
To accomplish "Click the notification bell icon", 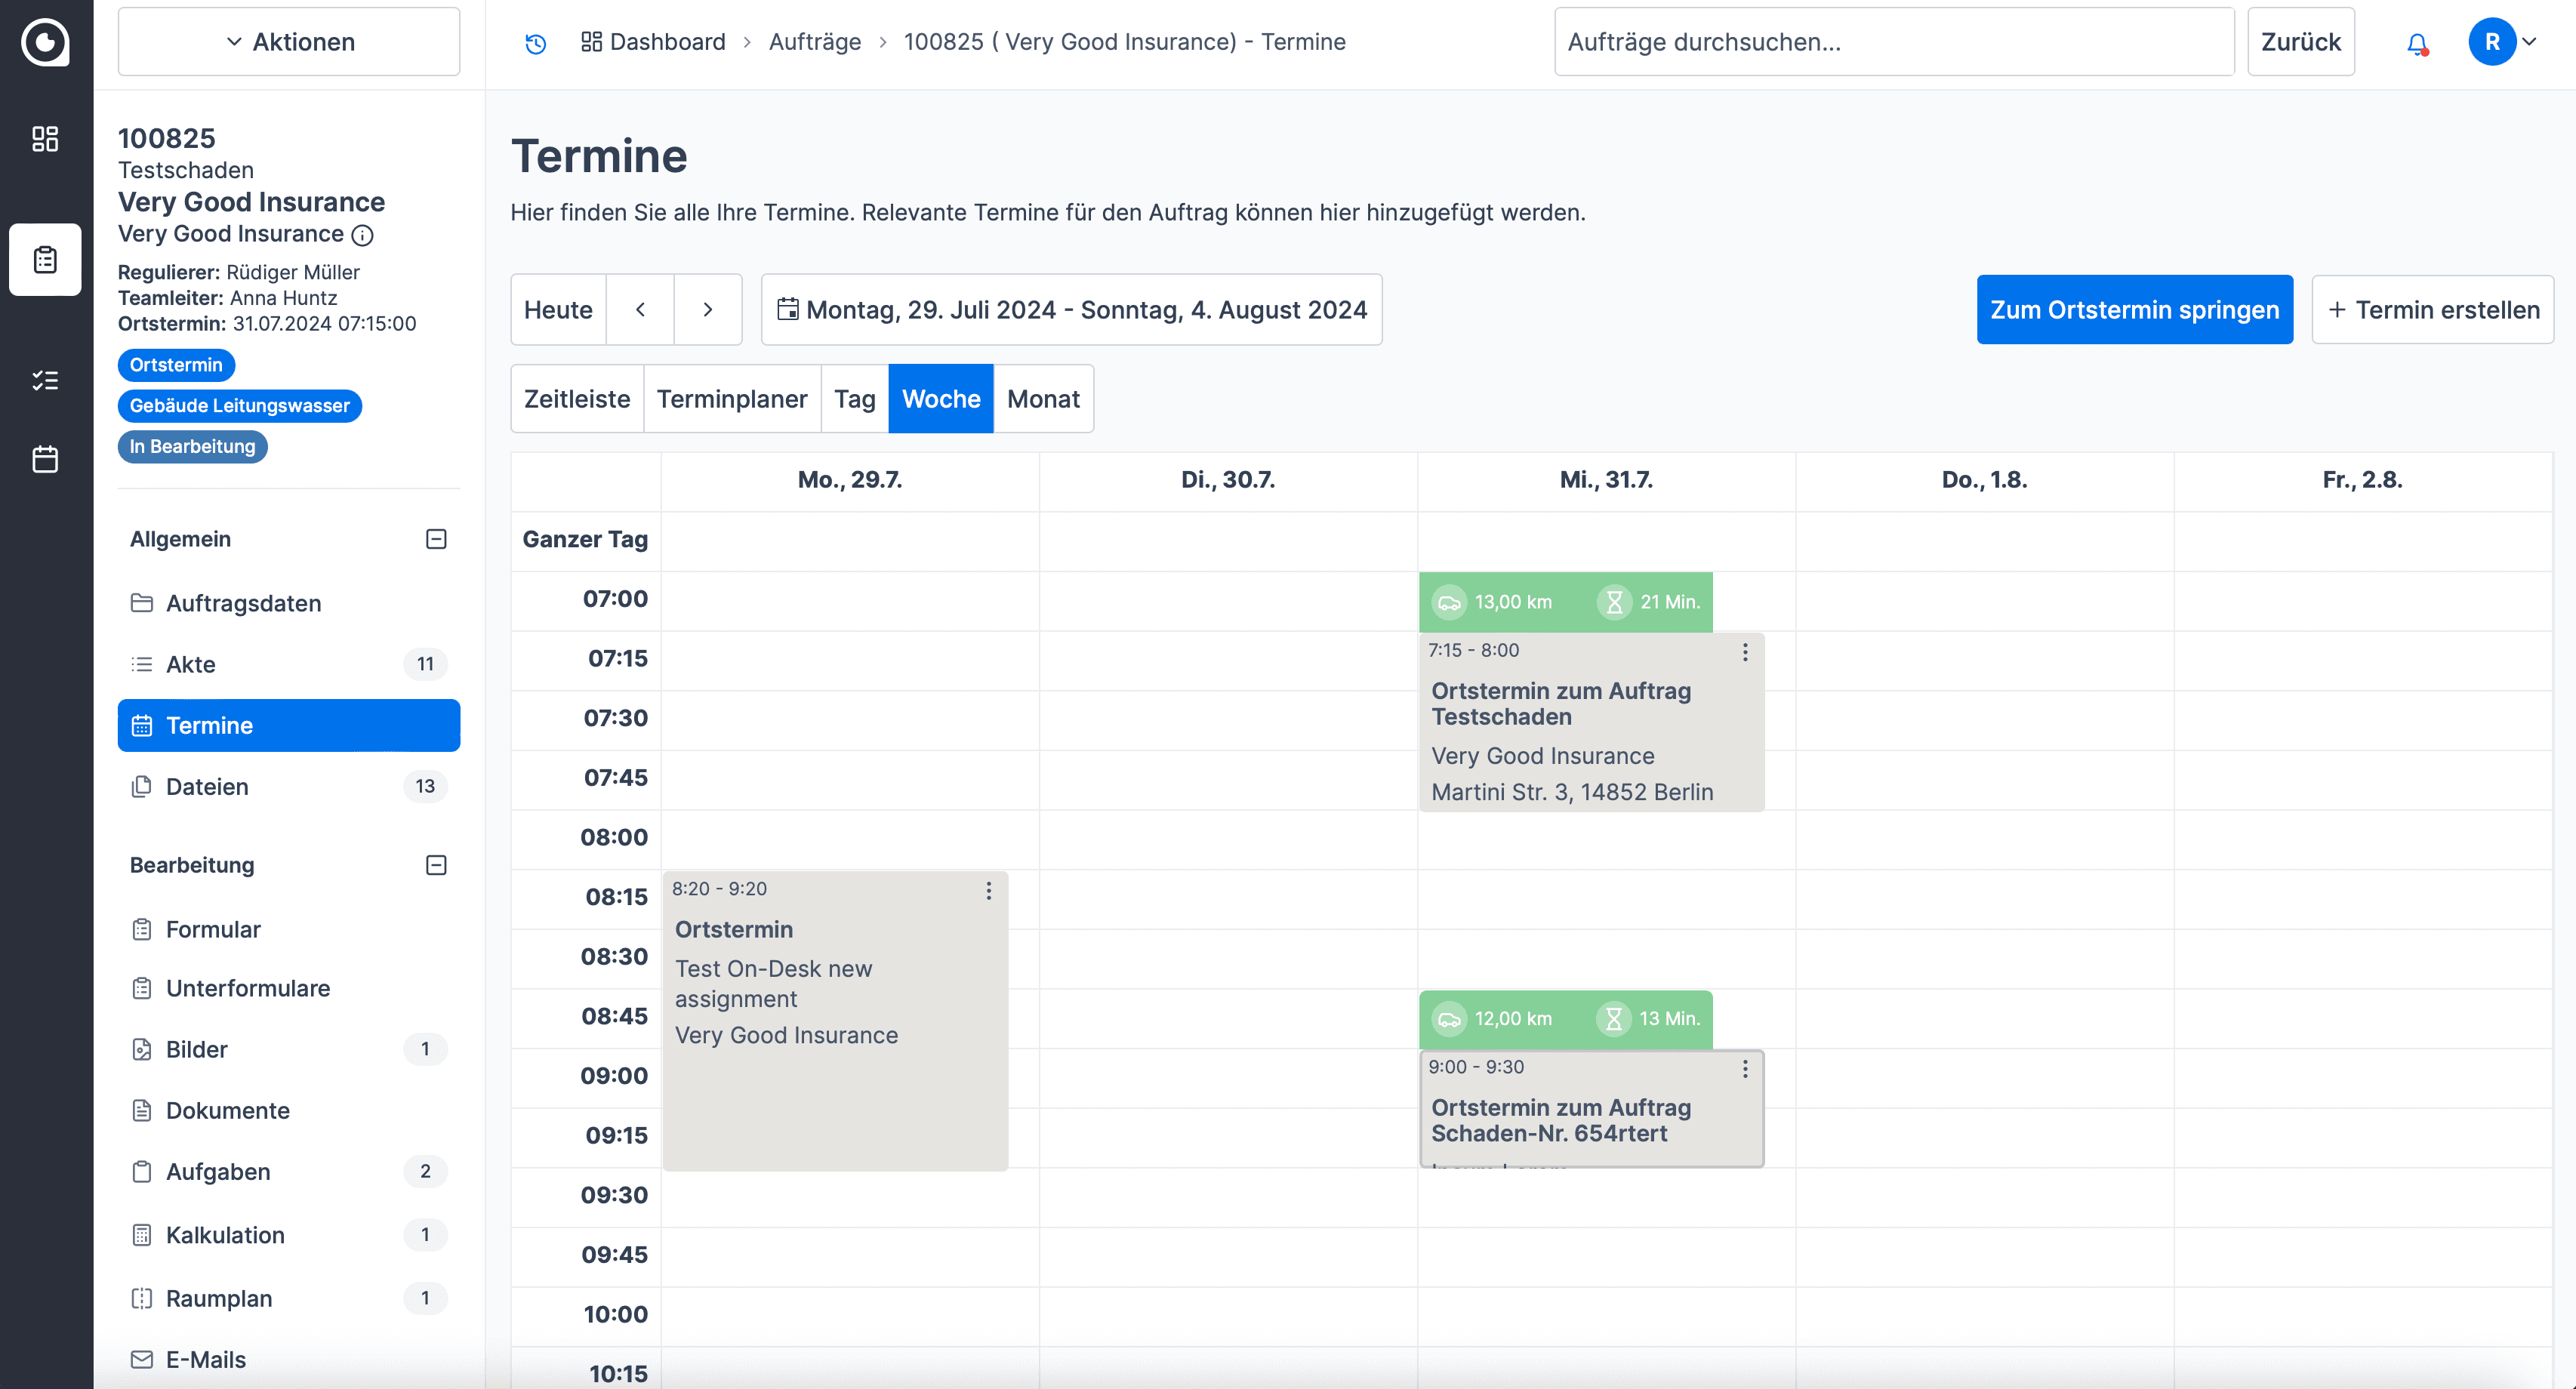I will (2416, 43).
